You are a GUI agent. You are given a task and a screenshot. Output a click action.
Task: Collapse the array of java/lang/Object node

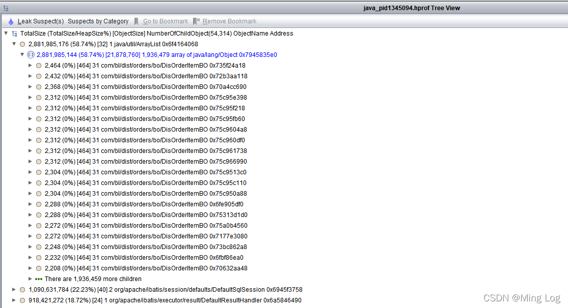(x=22, y=54)
